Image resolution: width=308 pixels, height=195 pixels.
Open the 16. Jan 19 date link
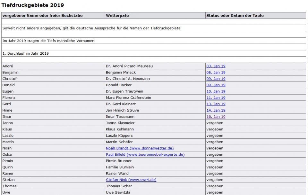[216, 117]
